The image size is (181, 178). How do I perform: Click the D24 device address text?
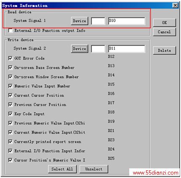111,149
